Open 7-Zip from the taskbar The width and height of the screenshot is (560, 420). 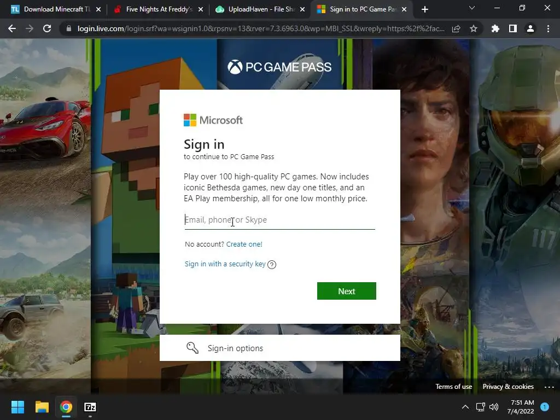(x=90, y=407)
